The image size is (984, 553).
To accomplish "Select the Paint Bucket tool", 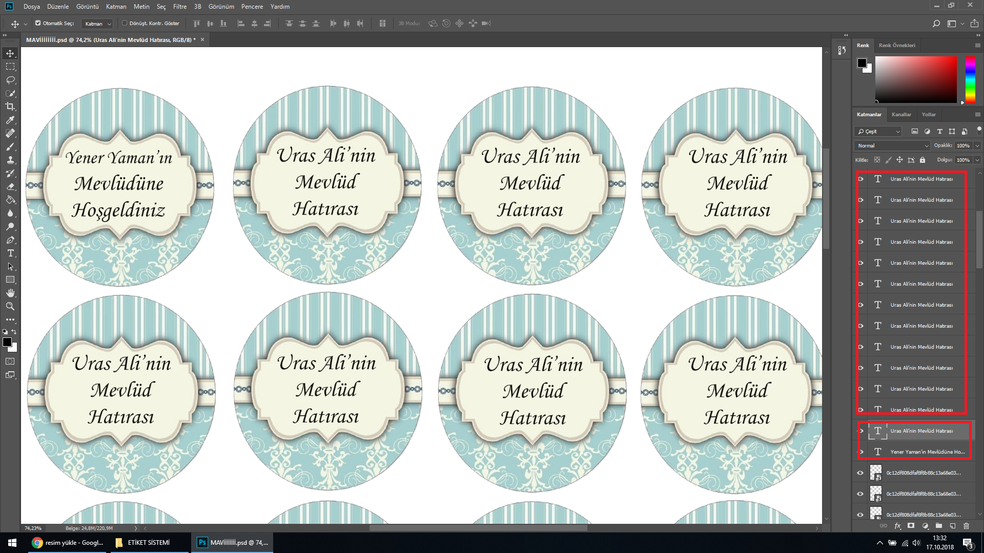I will pyautogui.click(x=10, y=200).
